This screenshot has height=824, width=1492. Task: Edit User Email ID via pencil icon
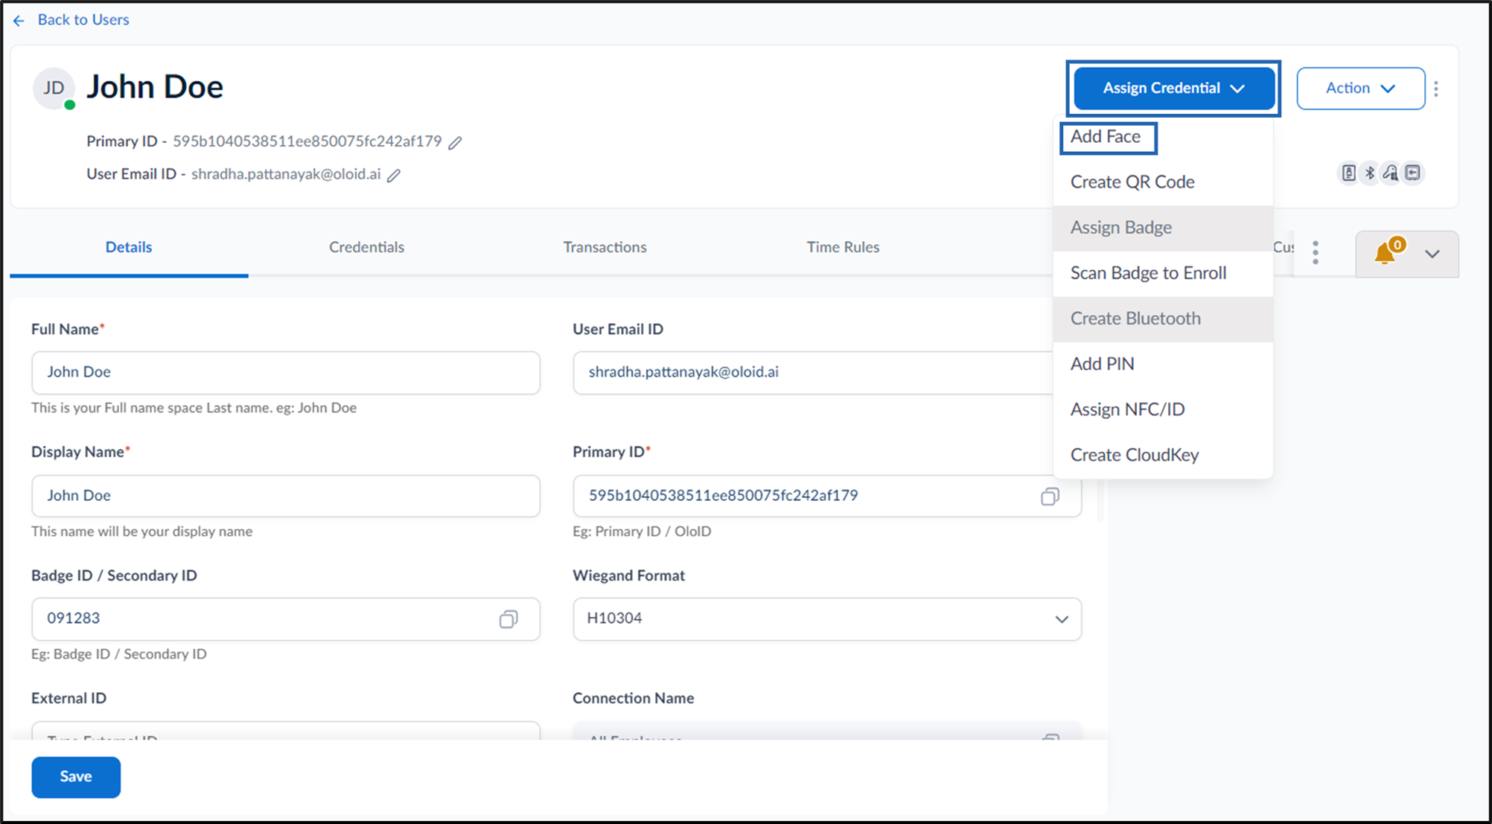(x=394, y=175)
